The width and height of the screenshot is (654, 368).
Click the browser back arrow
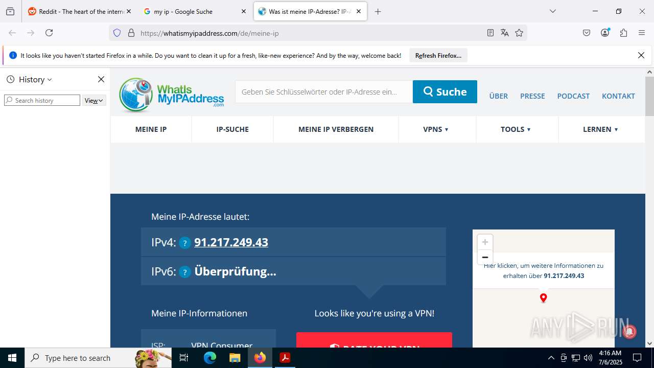tap(12, 33)
